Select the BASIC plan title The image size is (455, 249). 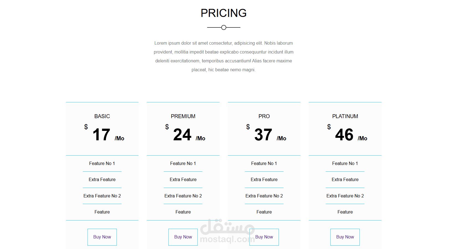[102, 116]
